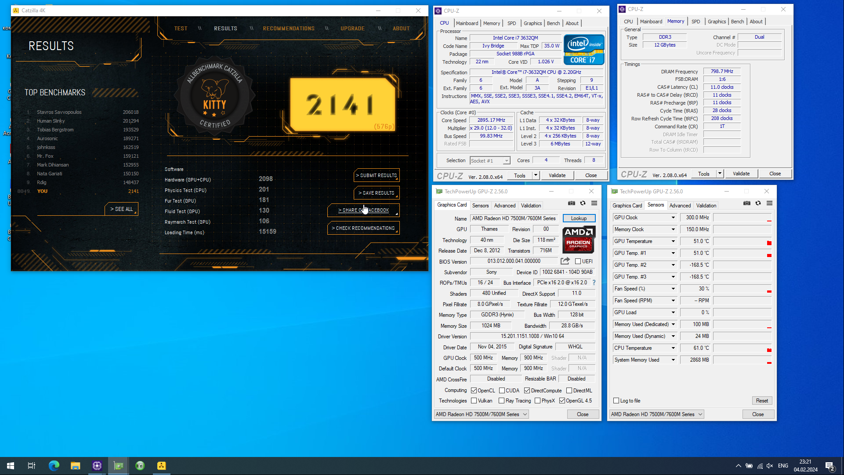Viewport: 844px width, 475px height.
Task: Open Windows Start menu
Action: tap(11, 466)
